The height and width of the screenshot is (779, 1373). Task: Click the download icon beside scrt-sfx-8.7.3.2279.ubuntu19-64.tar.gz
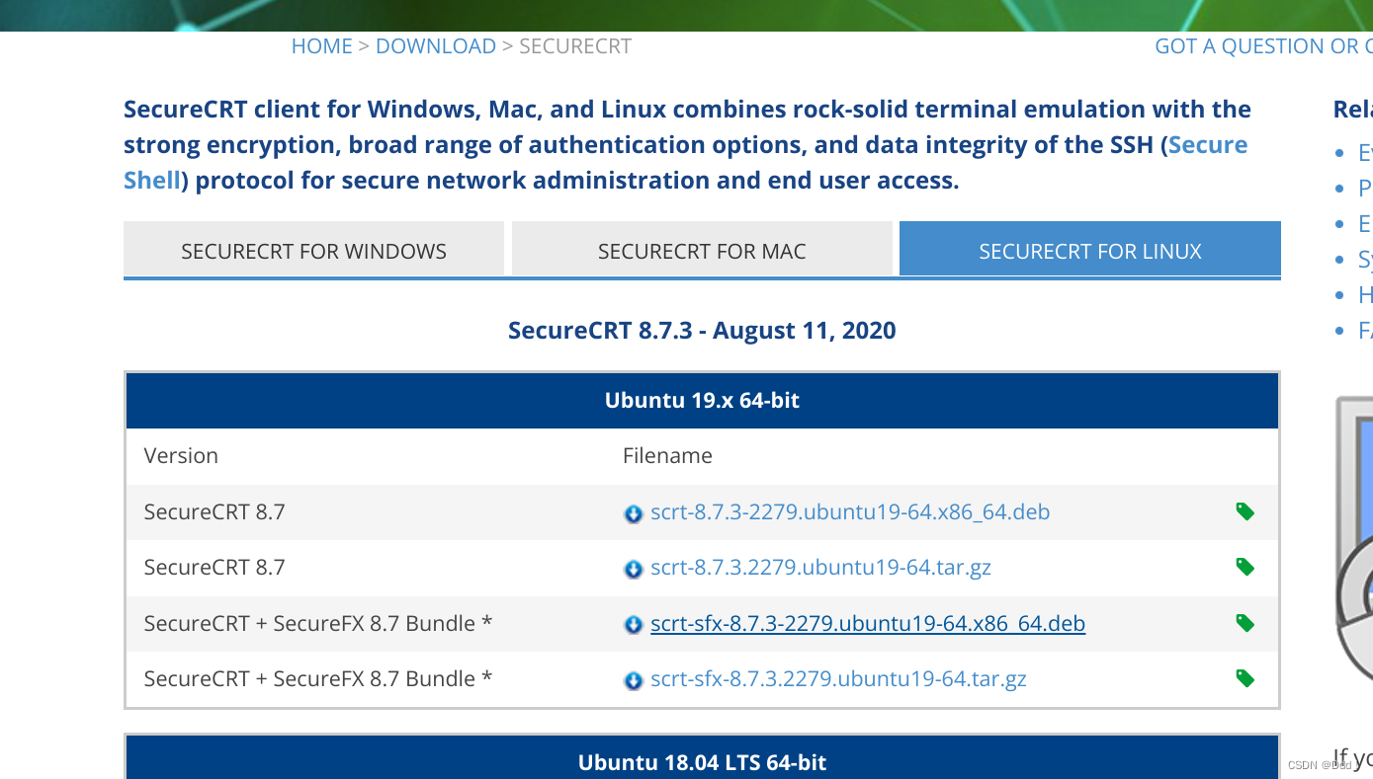(x=633, y=679)
